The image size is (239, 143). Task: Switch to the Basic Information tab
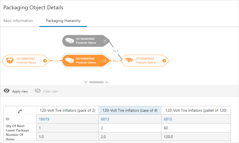(18, 21)
